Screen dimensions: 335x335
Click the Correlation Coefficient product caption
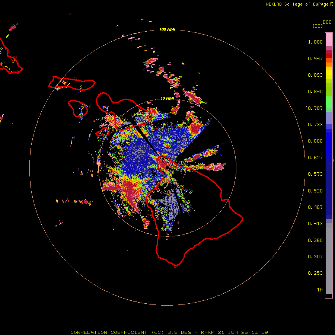click(169, 332)
